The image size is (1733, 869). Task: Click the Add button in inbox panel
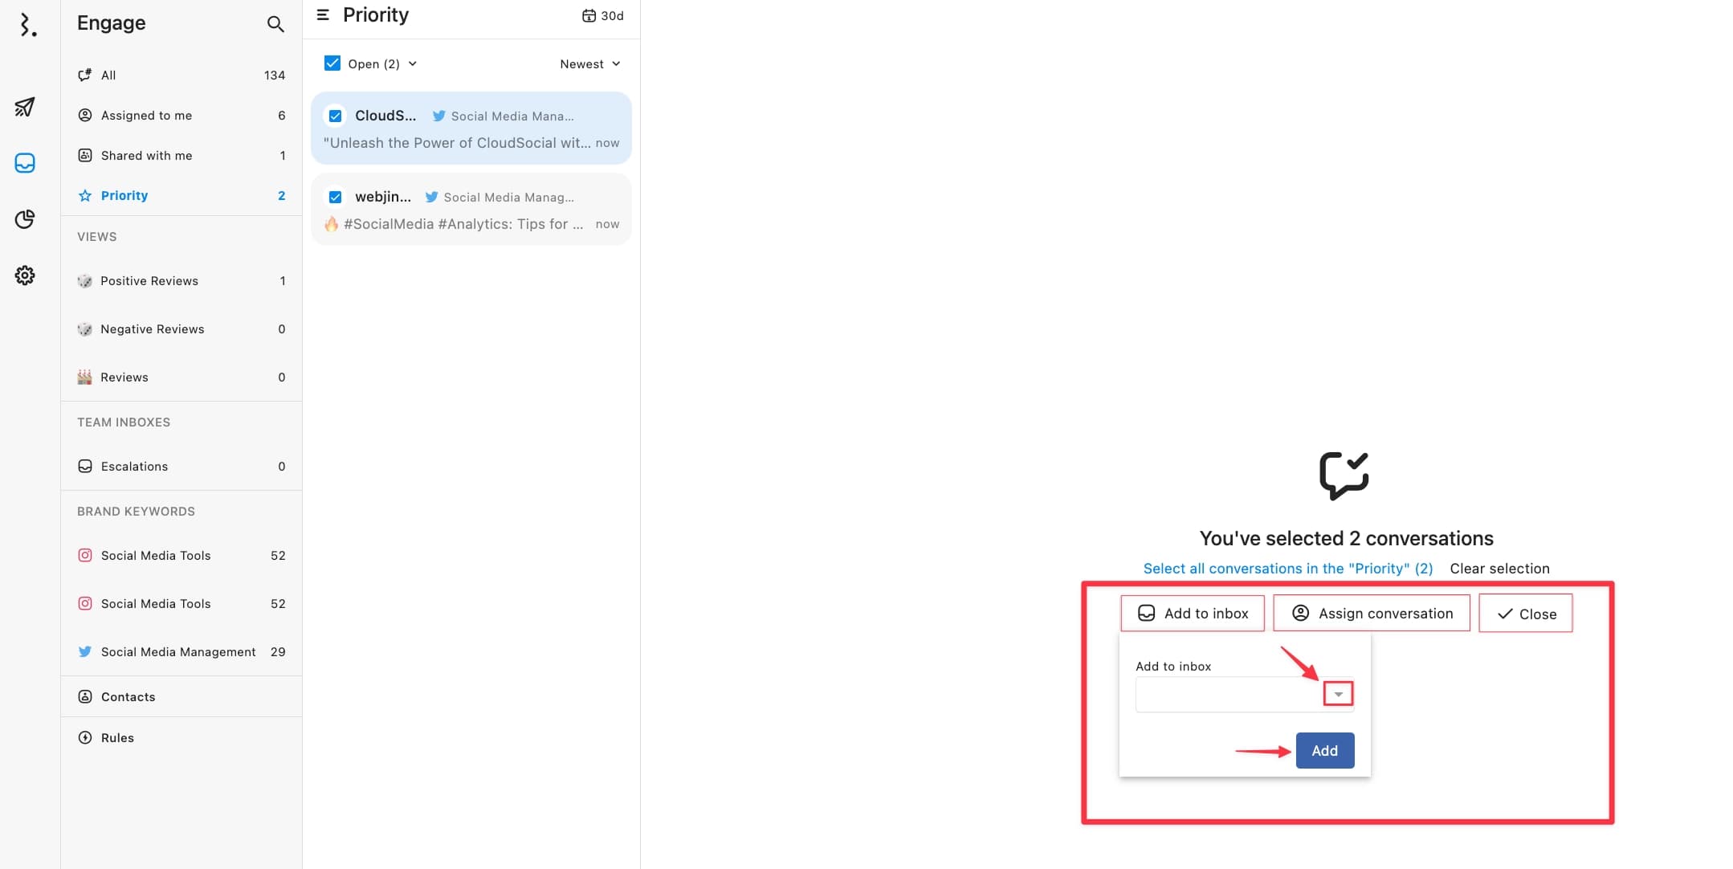pyautogui.click(x=1324, y=749)
